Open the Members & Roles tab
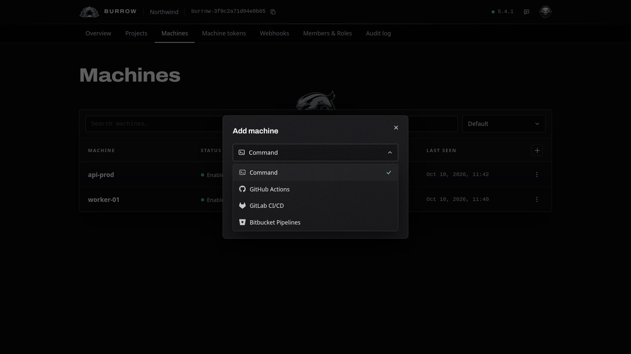This screenshot has width=631, height=354. [327, 33]
